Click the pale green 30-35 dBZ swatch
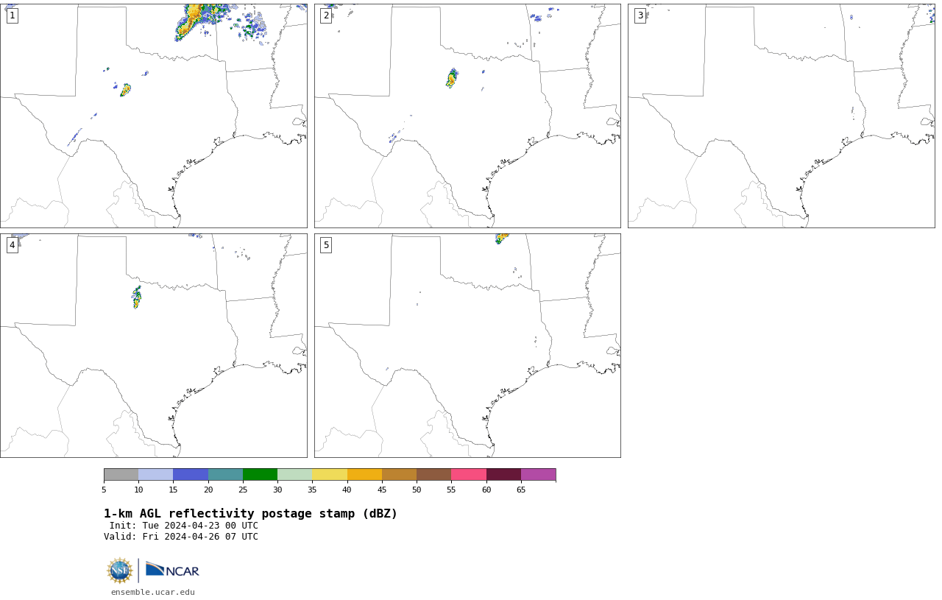The image size is (942, 600). coord(294,474)
